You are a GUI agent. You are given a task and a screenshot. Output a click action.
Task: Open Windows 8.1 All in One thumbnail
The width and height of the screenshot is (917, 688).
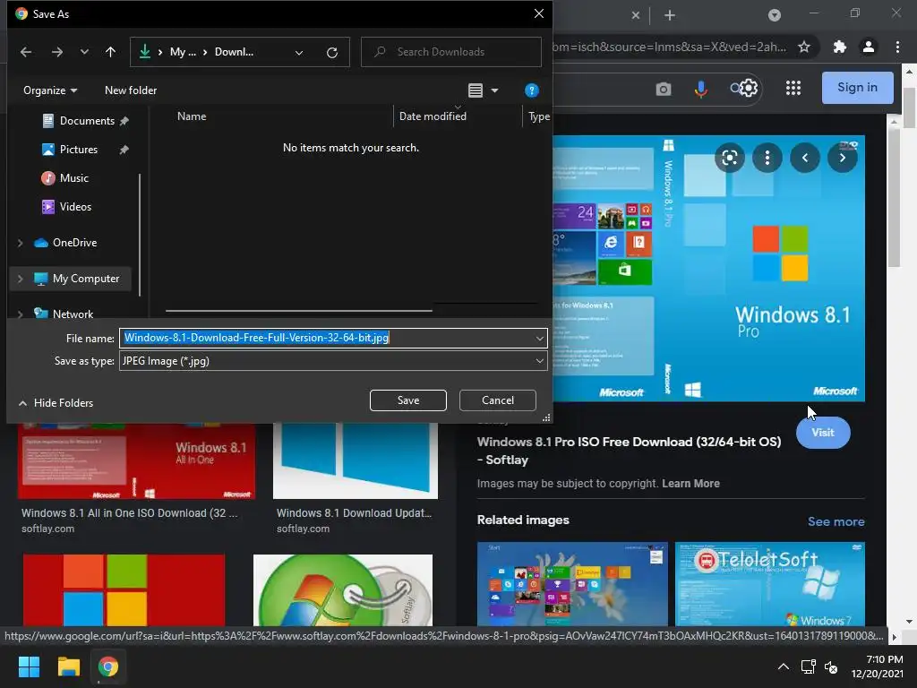(x=136, y=461)
